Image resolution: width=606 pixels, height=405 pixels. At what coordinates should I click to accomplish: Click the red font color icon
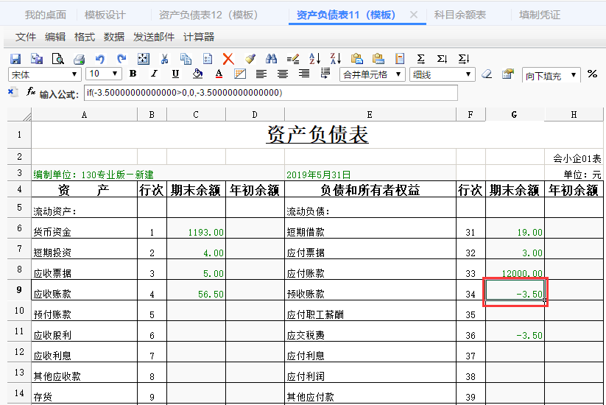pos(219,74)
